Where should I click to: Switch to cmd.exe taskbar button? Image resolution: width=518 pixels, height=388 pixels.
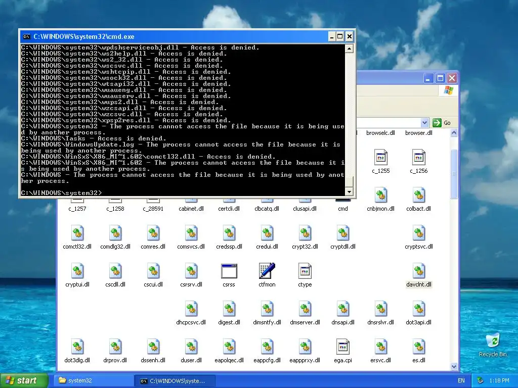pyautogui.click(x=175, y=381)
